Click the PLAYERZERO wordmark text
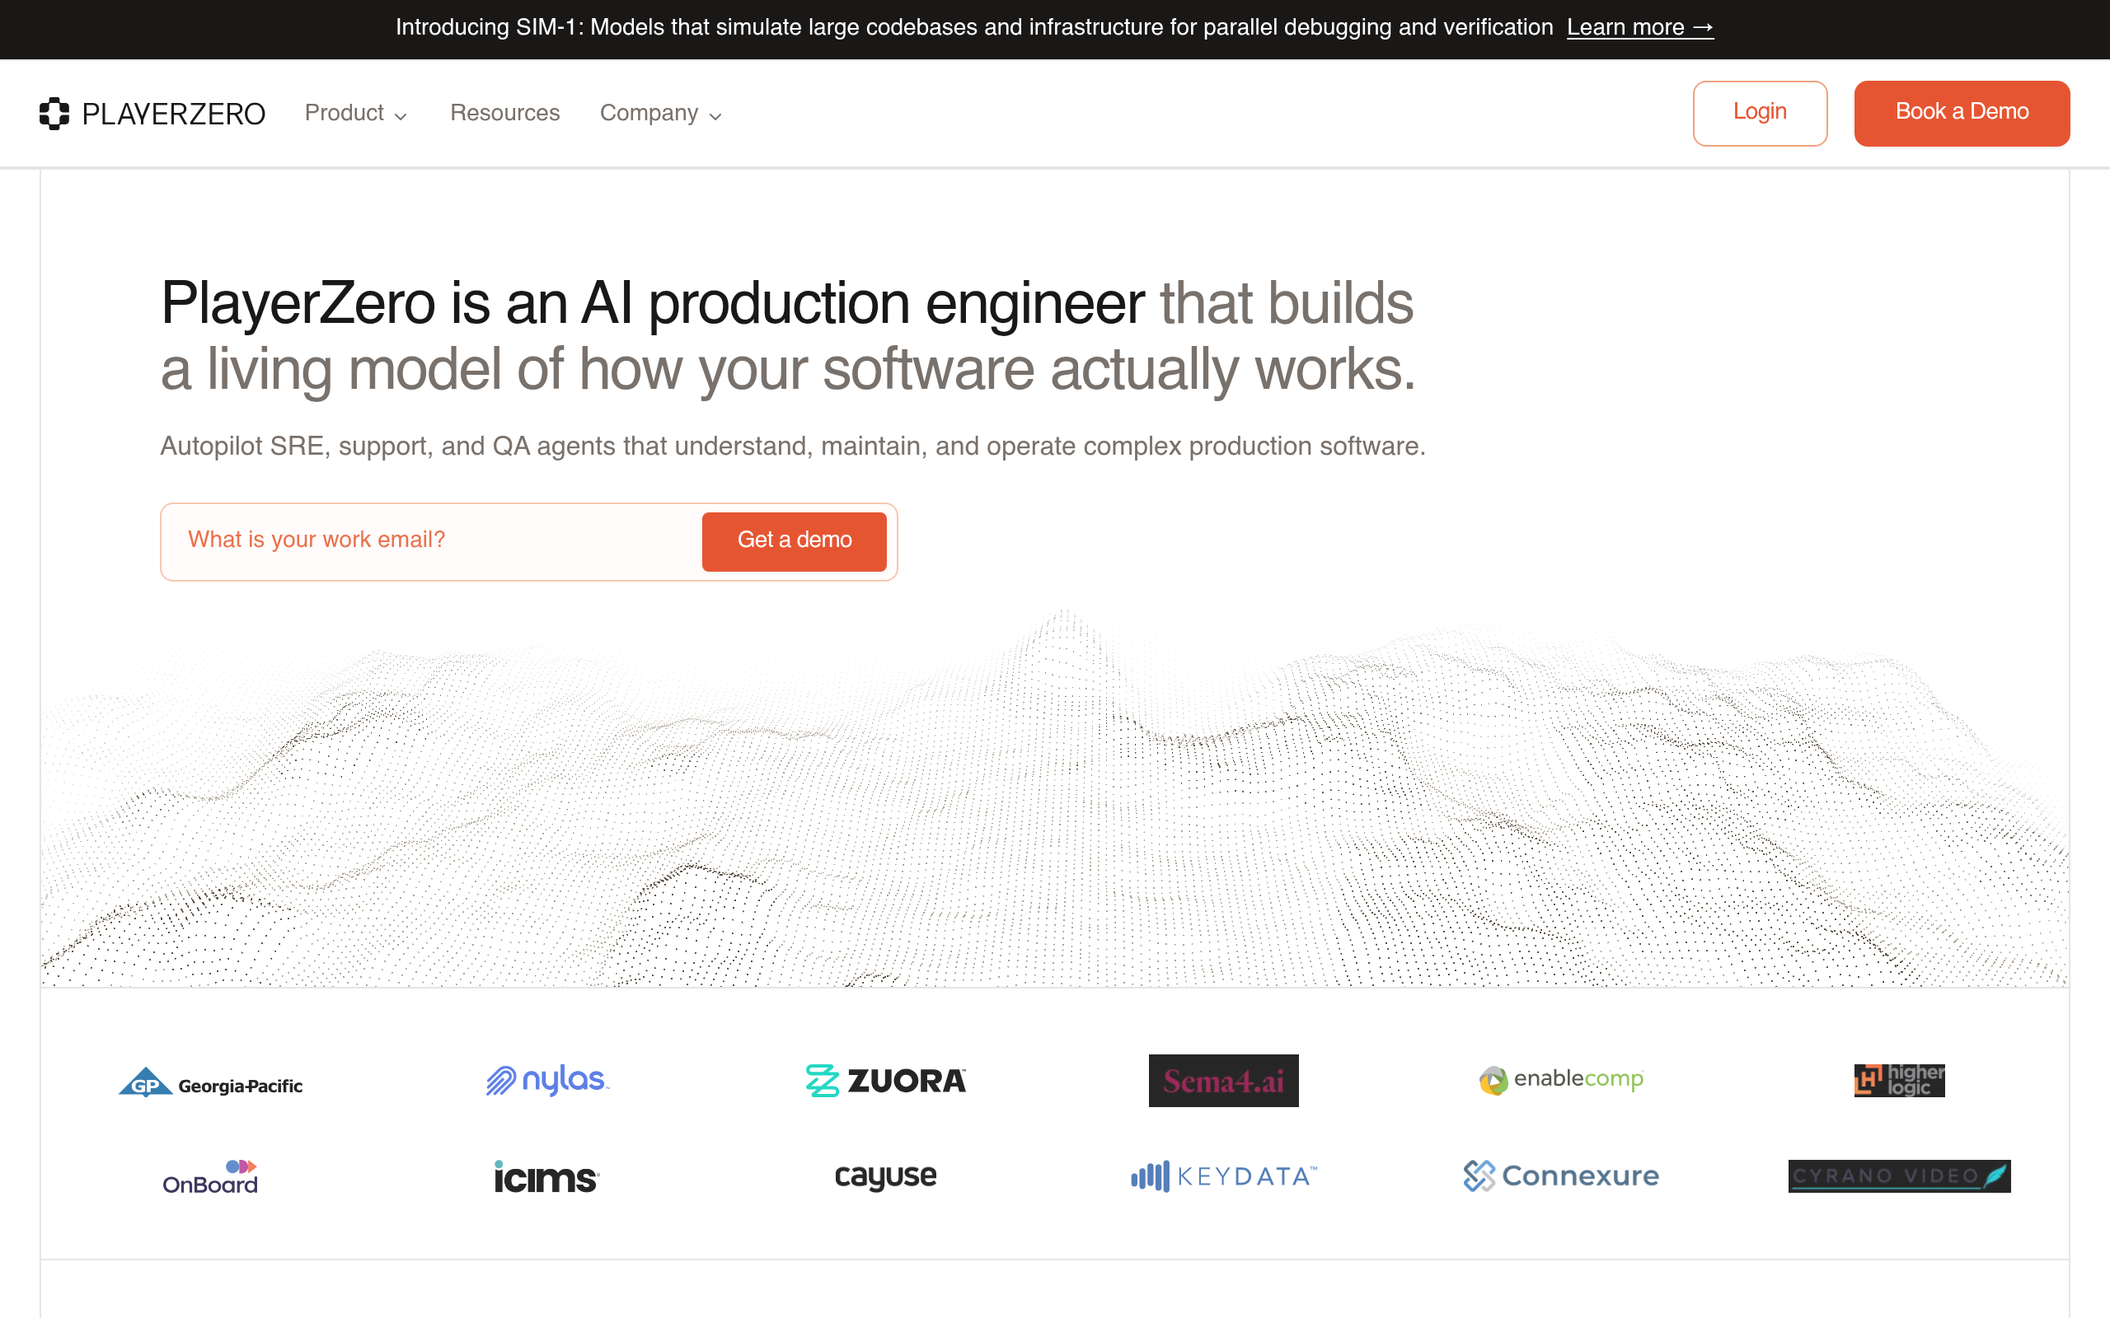 click(174, 115)
